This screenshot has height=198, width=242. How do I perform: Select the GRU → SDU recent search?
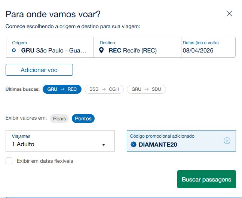click(146, 89)
